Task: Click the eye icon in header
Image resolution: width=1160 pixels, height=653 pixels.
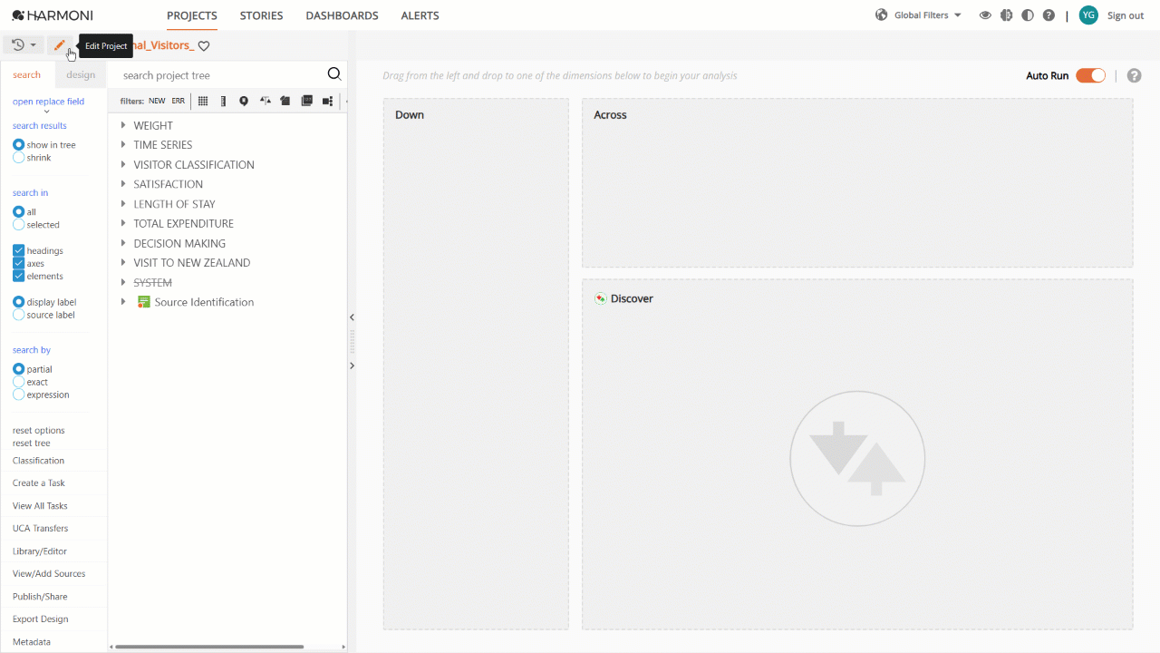Action: pyautogui.click(x=985, y=15)
